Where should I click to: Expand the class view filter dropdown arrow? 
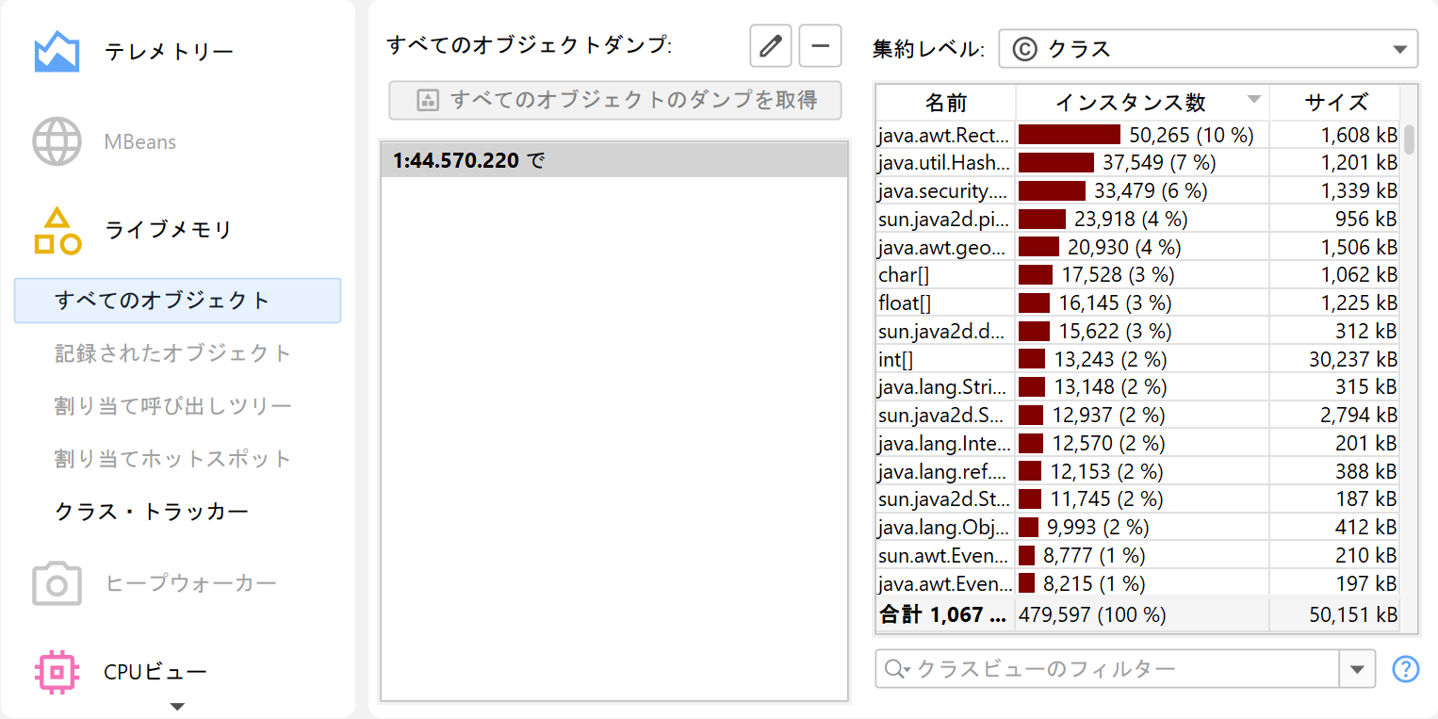pos(1357,669)
